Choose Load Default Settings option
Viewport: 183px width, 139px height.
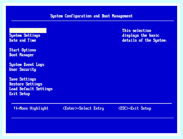point(31,89)
